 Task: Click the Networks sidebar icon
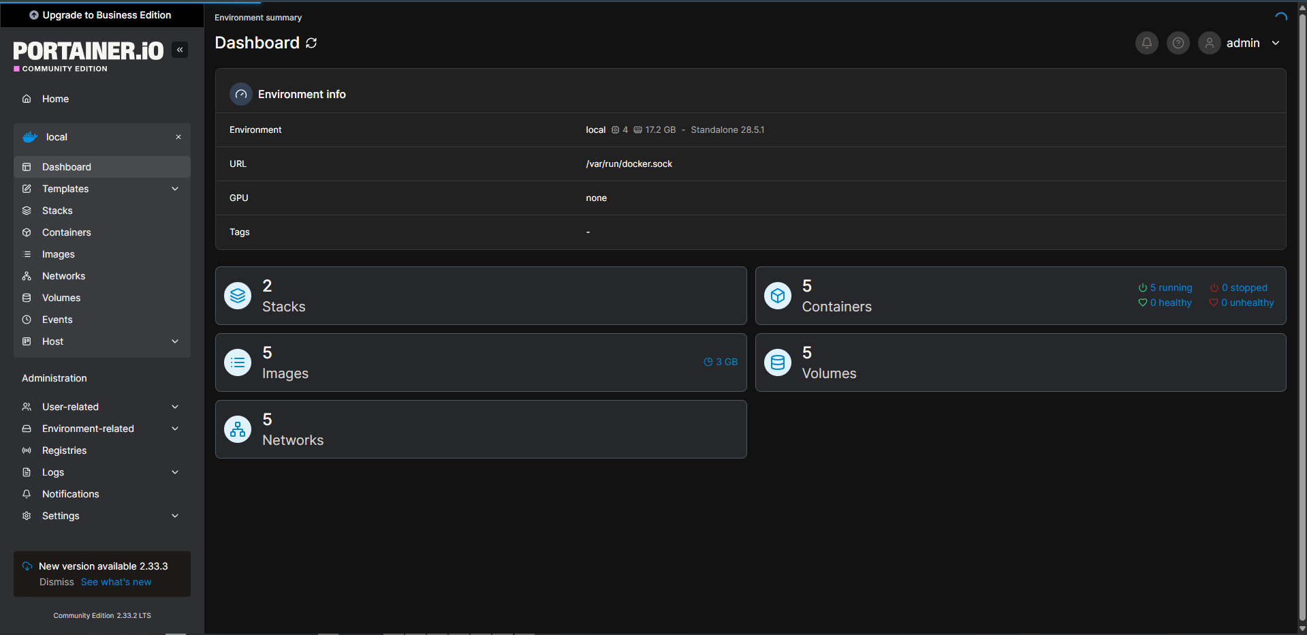[x=27, y=276]
